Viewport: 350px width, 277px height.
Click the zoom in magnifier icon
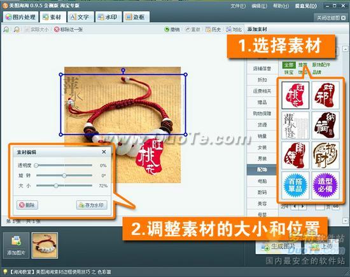[x=6, y=29]
